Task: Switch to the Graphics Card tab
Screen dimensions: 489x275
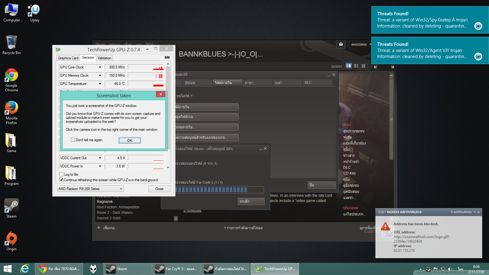Action: (x=68, y=58)
